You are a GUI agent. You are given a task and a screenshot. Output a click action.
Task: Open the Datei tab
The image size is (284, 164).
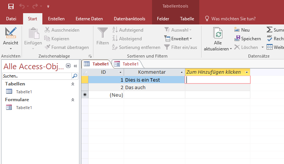(x=11, y=19)
